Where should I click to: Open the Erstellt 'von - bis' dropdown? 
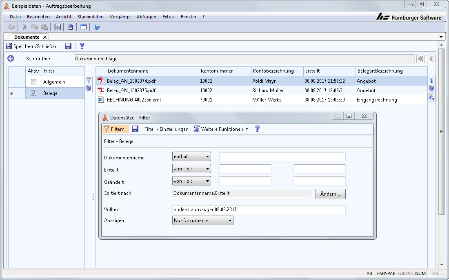(191, 169)
